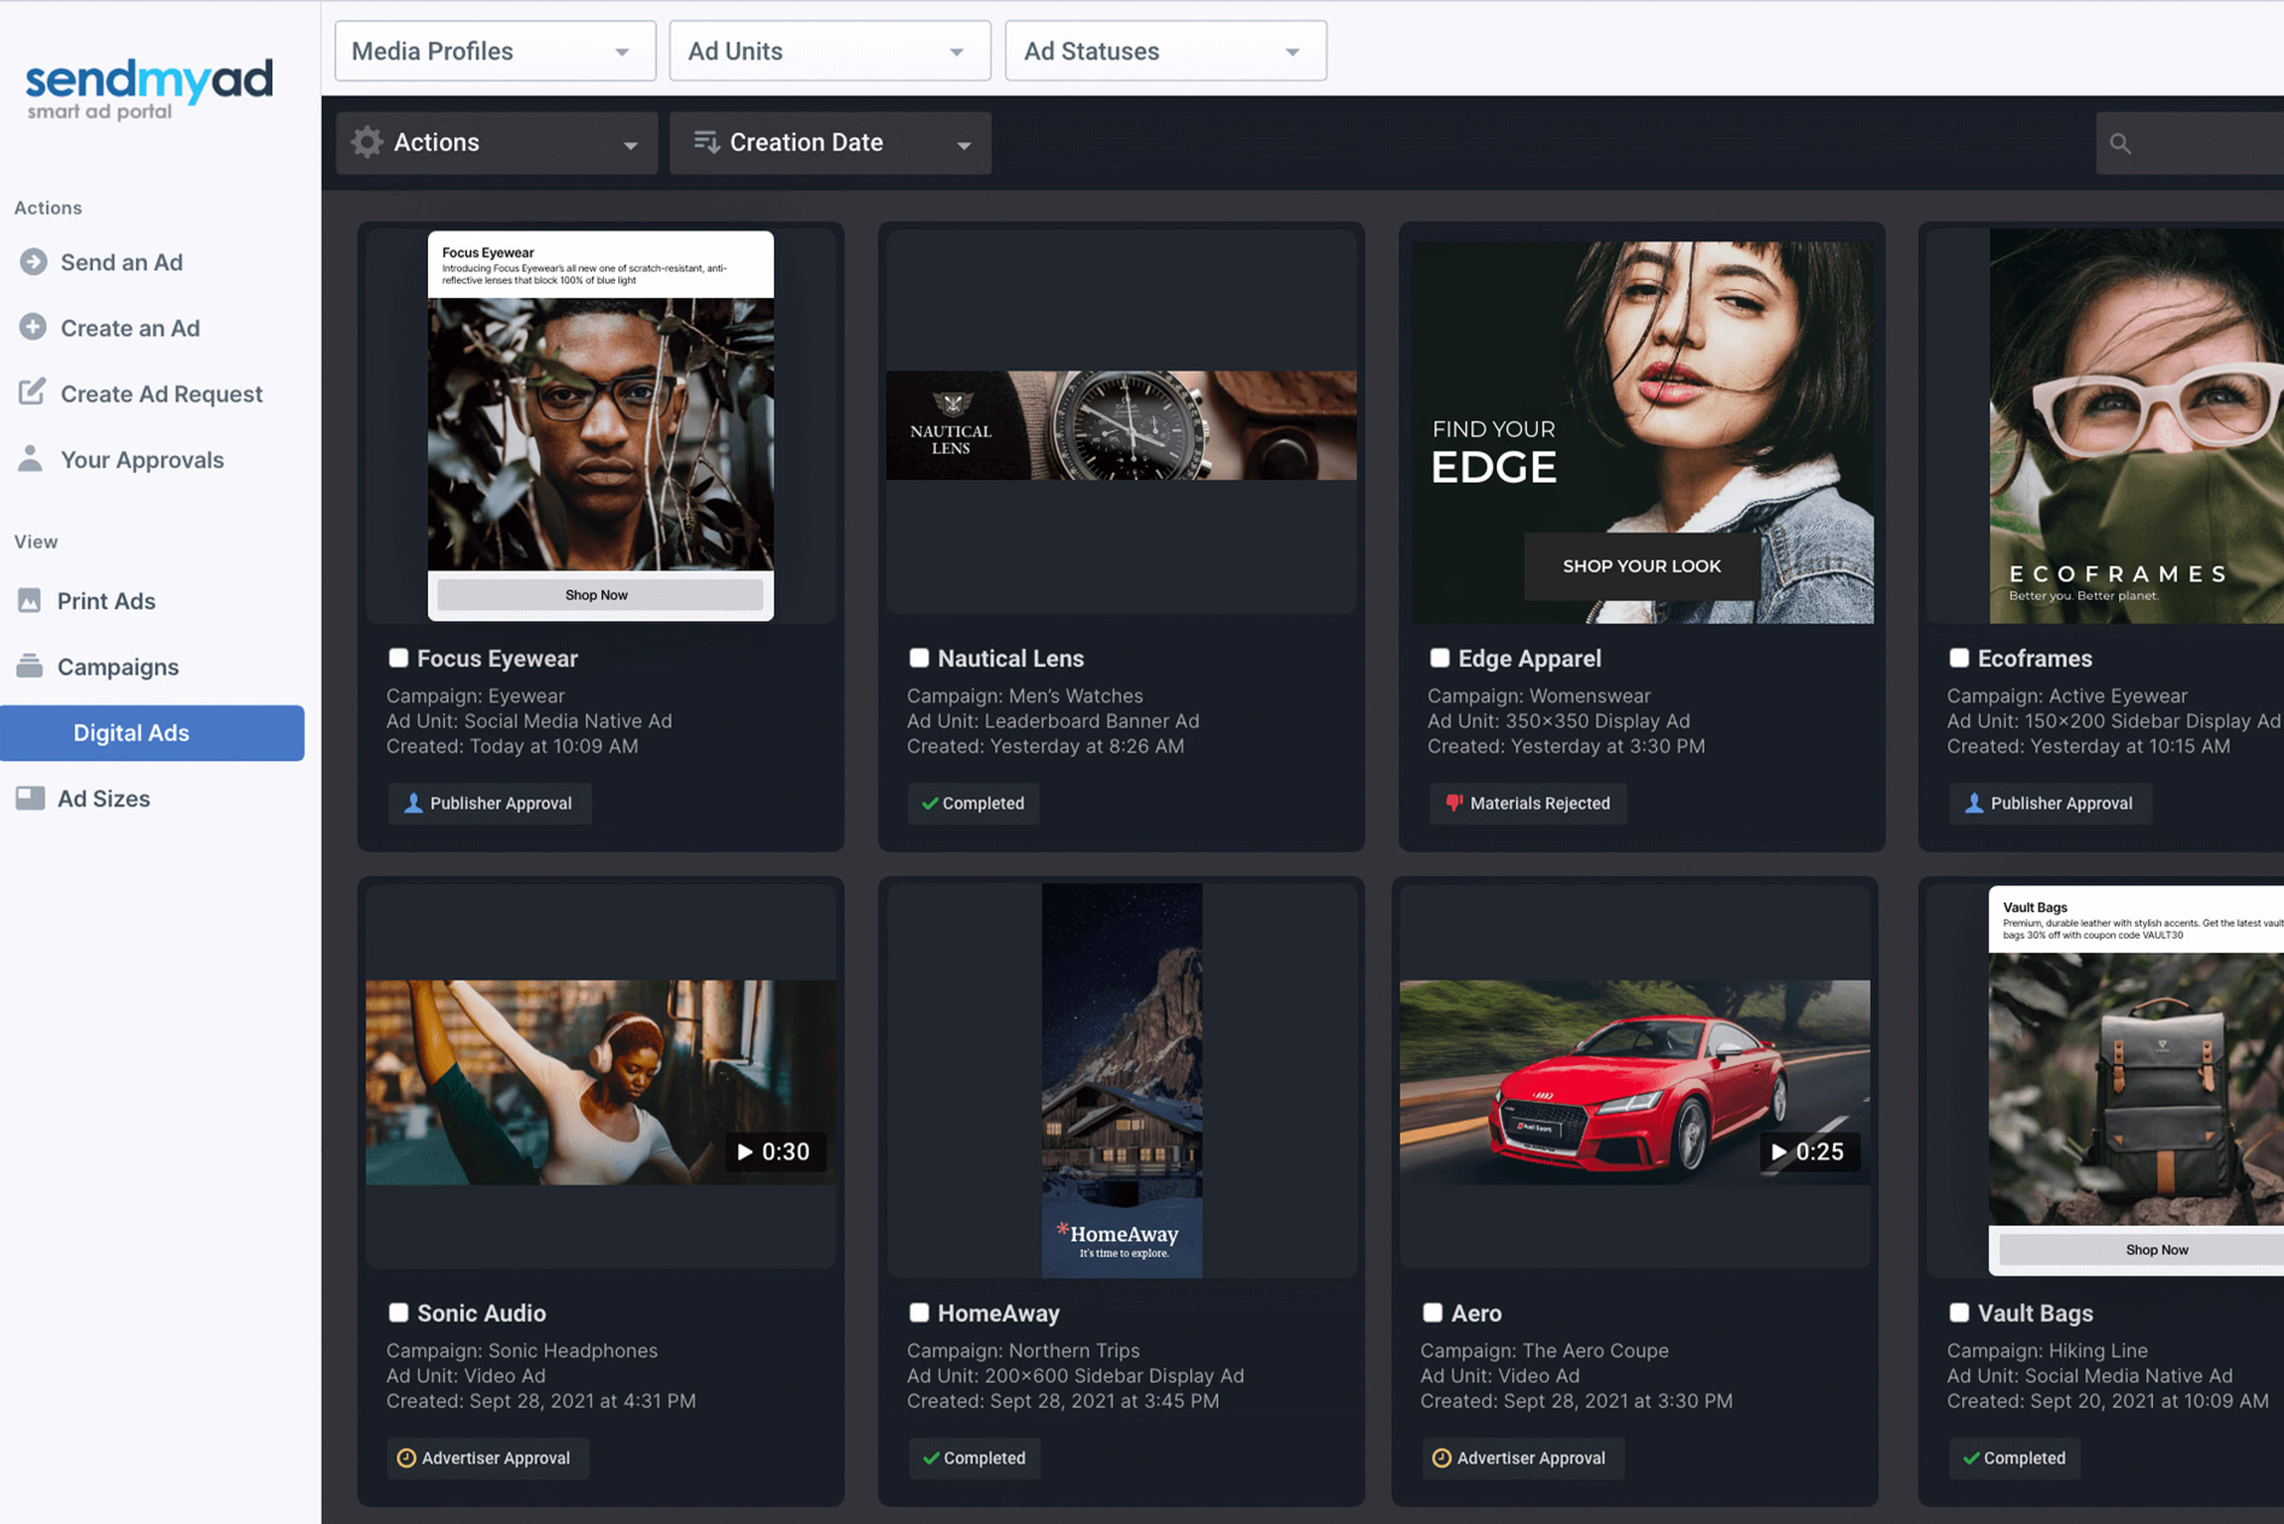This screenshot has height=1524, width=2284.
Task: Click the Focus Eyewear title
Action: pyautogui.click(x=497, y=658)
